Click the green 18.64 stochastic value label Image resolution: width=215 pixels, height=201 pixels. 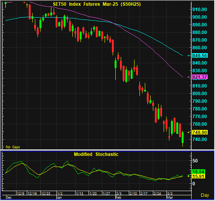pos(199,172)
